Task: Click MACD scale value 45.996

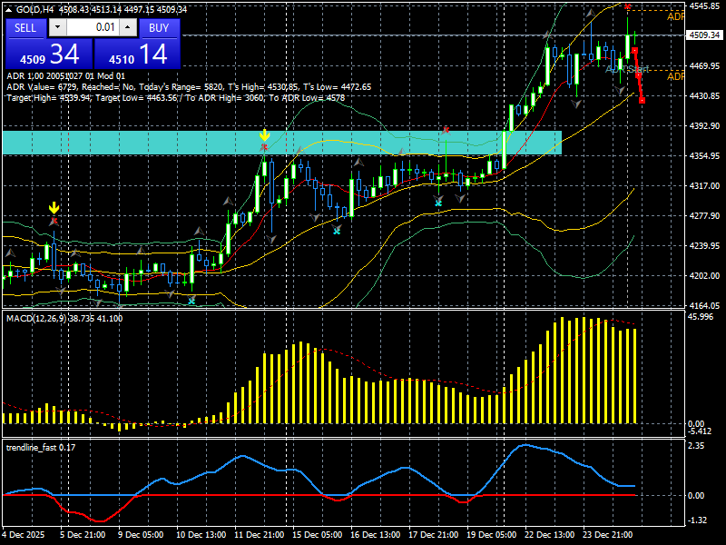Action: click(700, 316)
